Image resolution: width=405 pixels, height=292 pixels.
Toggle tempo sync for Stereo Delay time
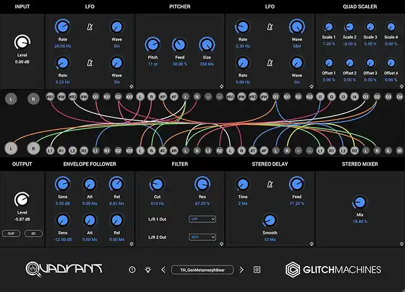270,184
